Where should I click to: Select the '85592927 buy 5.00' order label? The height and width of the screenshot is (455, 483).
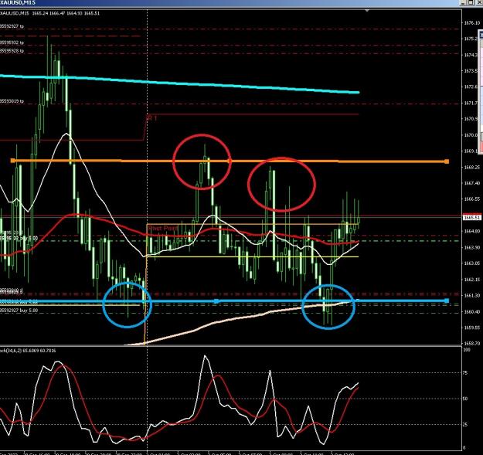[x=19, y=311]
